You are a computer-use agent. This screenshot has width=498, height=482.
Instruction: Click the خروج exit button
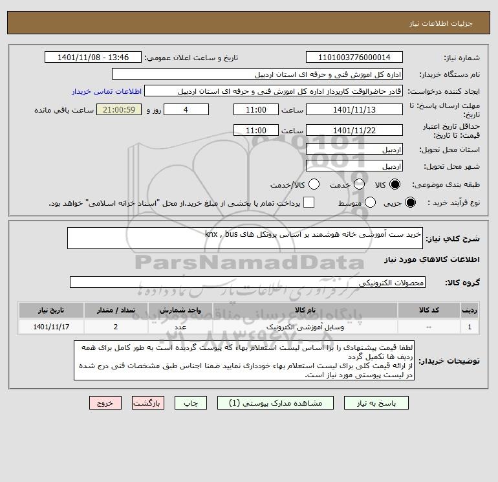(105, 403)
